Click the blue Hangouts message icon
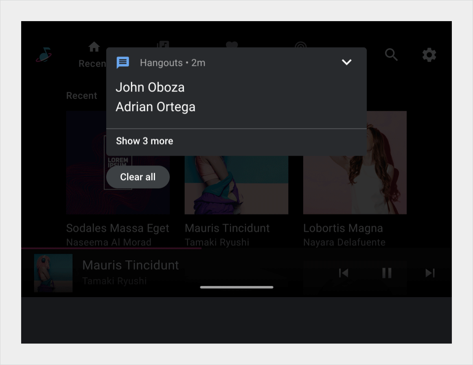 point(123,63)
